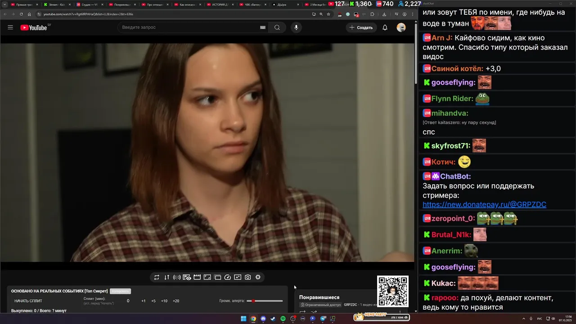Add +20 minutes to the split
The height and width of the screenshot is (324, 576).
click(176, 301)
